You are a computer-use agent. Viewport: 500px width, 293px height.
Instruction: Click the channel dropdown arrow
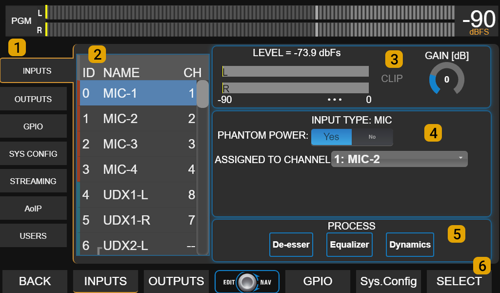coord(461,159)
